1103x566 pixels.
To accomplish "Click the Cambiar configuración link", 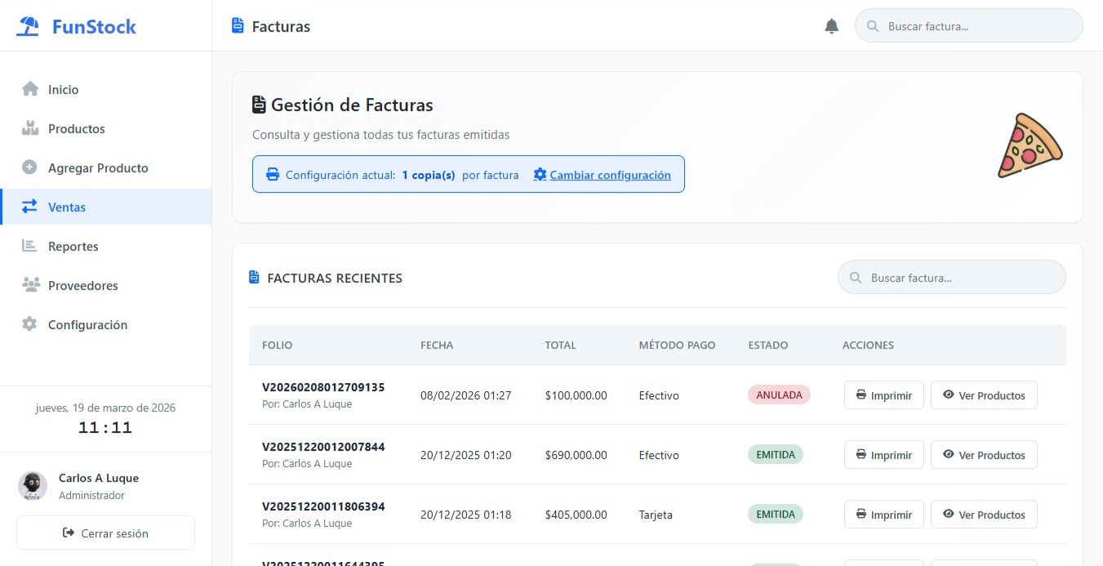I will point(610,175).
